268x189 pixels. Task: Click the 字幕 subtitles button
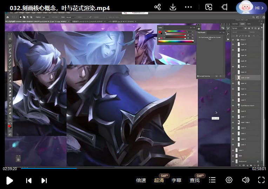(x=176, y=180)
